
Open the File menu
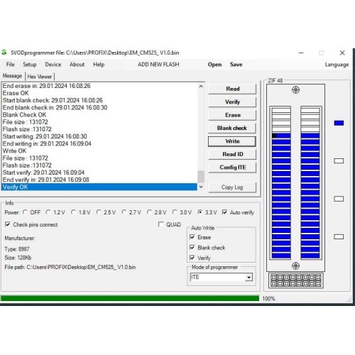pos(10,65)
